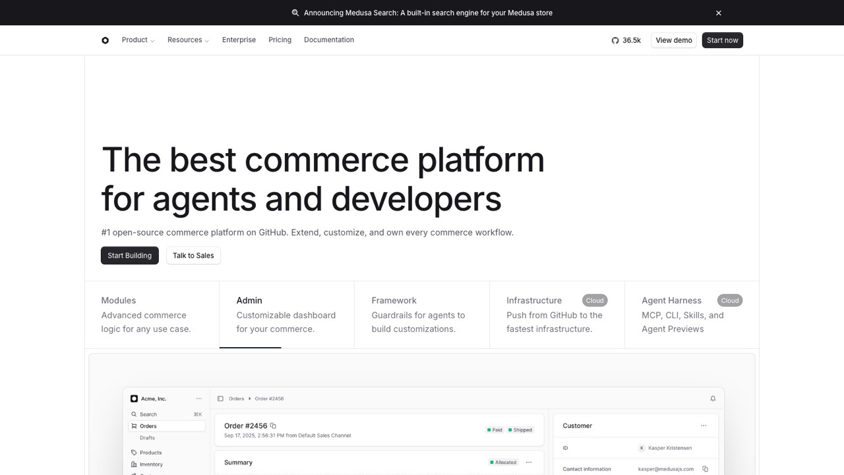Click the 36.5k GitHub stars count
844x475 pixels.
pyautogui.click(x=632, y=40)
